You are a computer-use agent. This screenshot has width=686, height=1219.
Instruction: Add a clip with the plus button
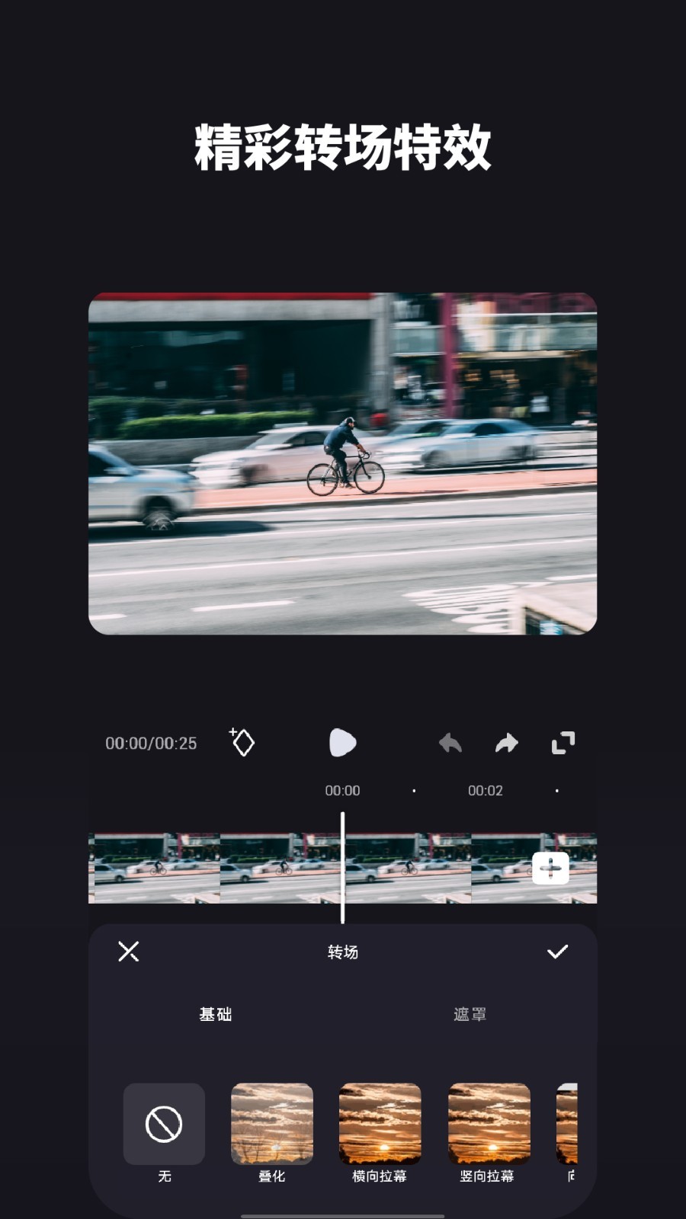550,869
